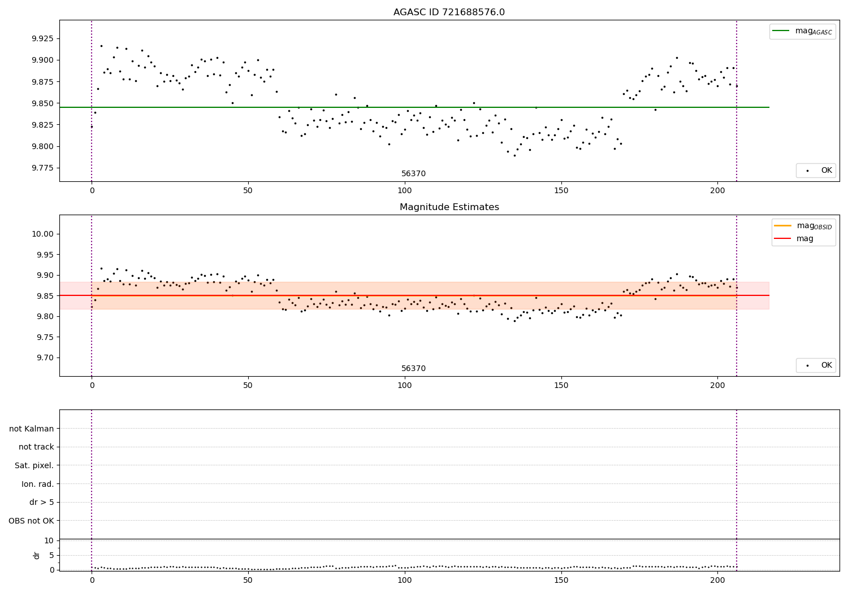
Task: Click the 10 tick on the dr axis
Action: tap(49, 540)
